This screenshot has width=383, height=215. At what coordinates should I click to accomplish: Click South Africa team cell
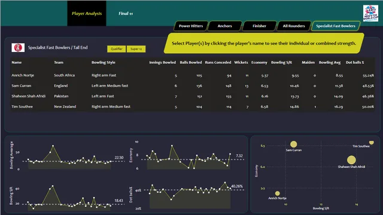click(64, 75)
